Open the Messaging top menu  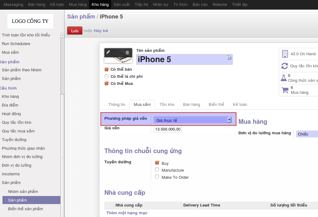pyautogui.click(x=13, y=4)
